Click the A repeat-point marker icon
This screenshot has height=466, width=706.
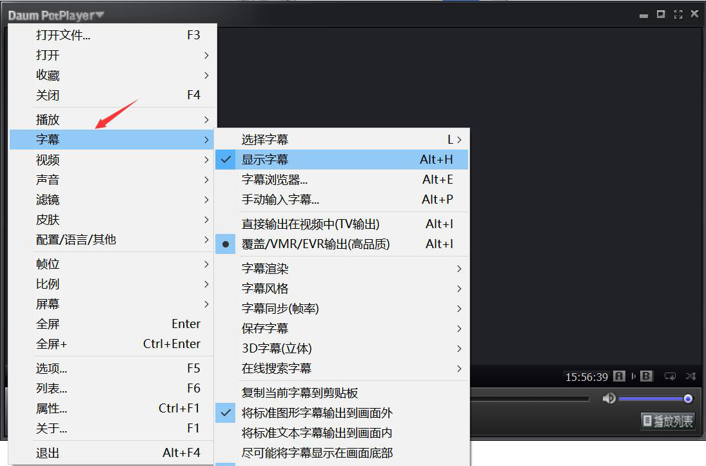pos(619,376)
